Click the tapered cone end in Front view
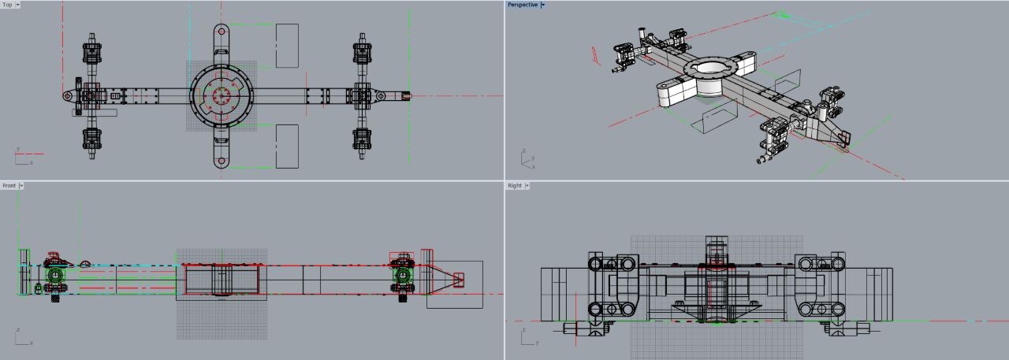1009x360 pixels. (x=446, y=278)
